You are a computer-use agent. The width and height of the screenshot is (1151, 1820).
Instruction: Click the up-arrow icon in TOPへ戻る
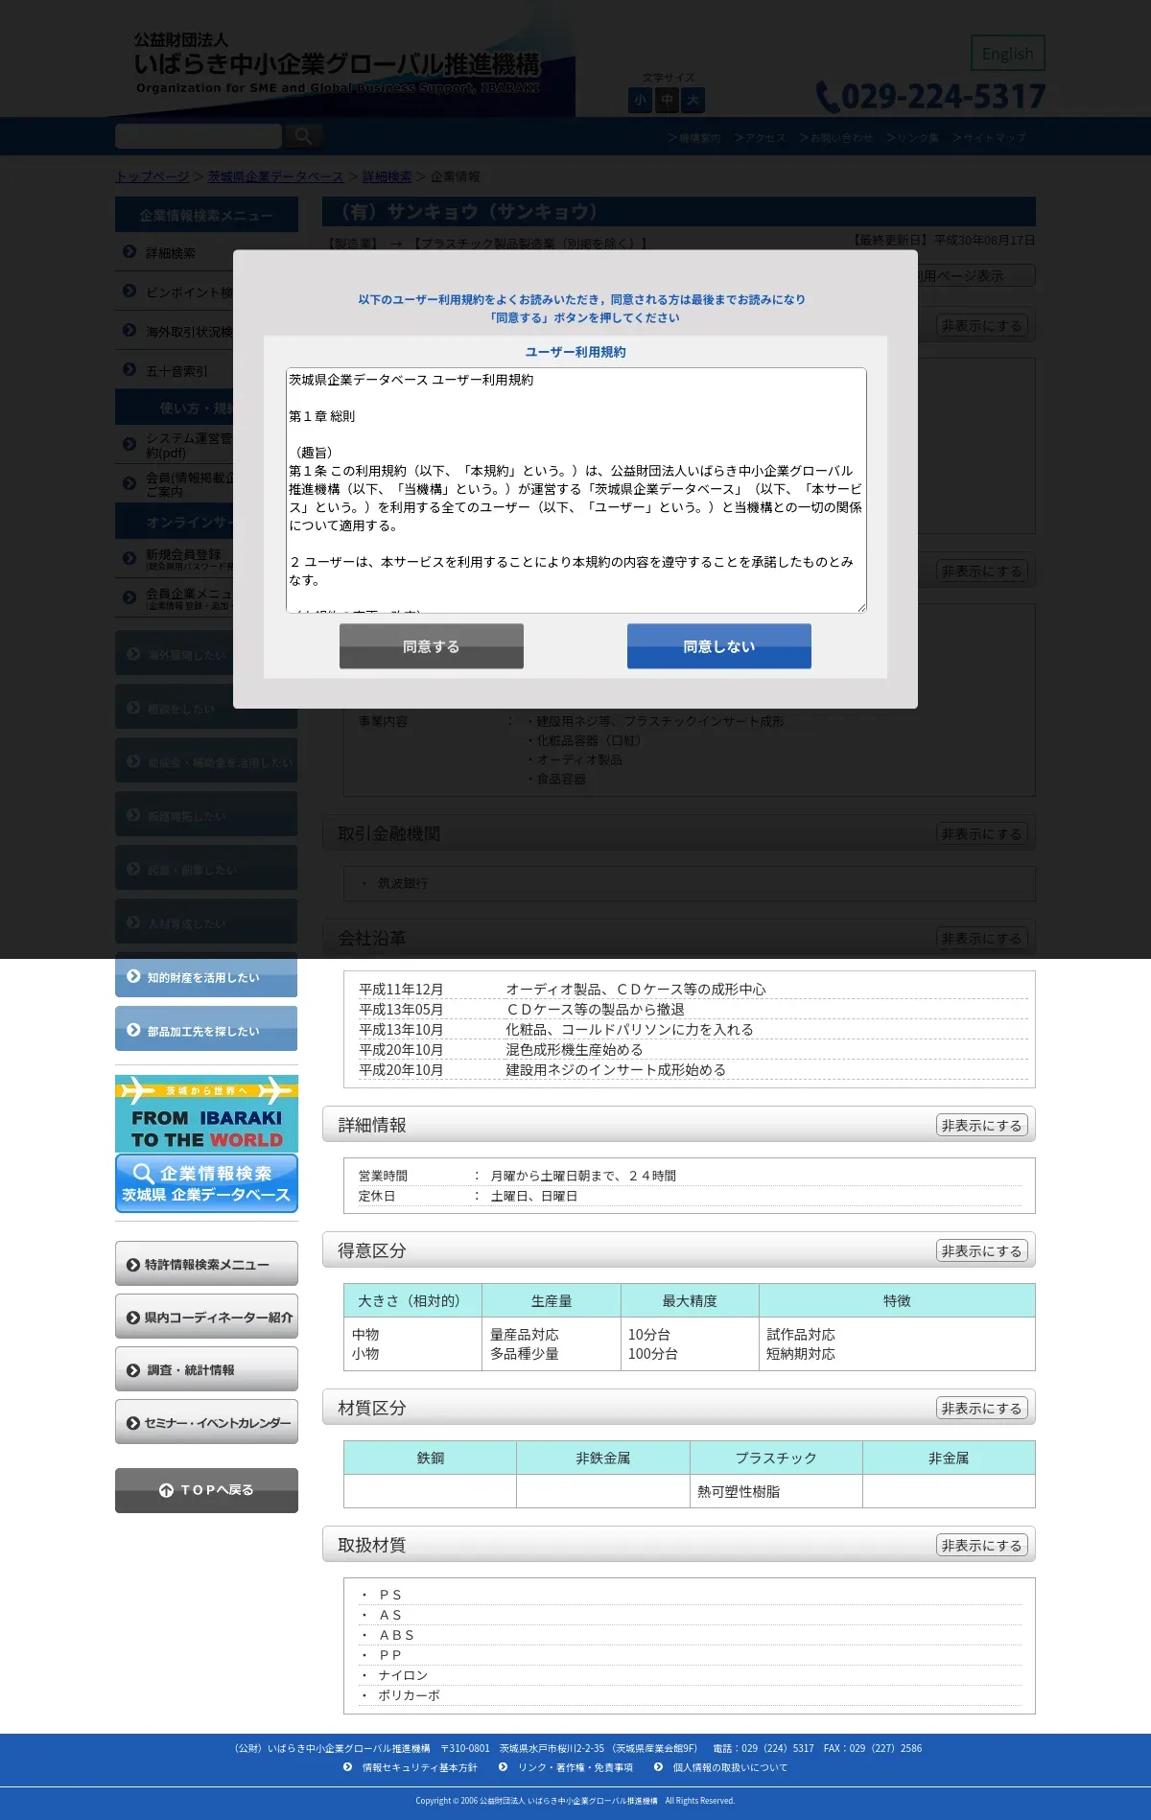pyautogui.click(x=166, y=1490)
